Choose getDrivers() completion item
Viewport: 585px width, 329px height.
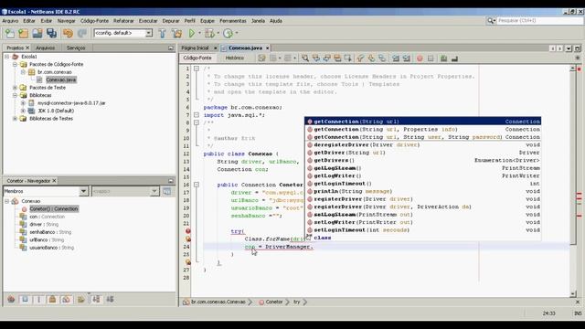(x=423, y=161)
